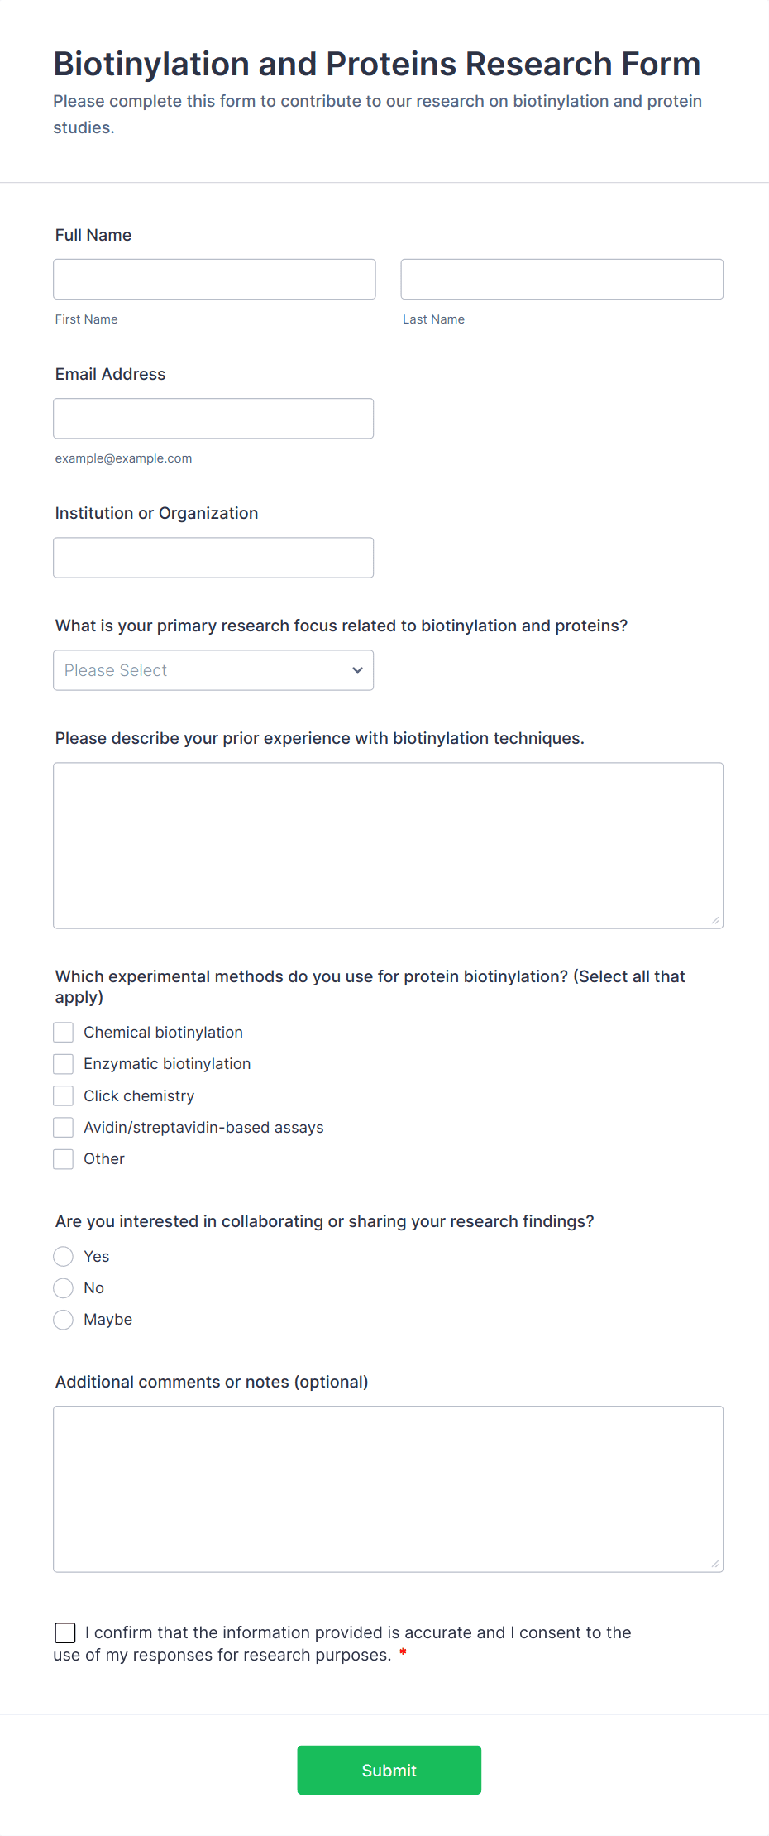The width and height of the screenshot is (769, 1836).
Task: Click the Last Name input field
Action: pyautogui.click(x=561, y=280)
